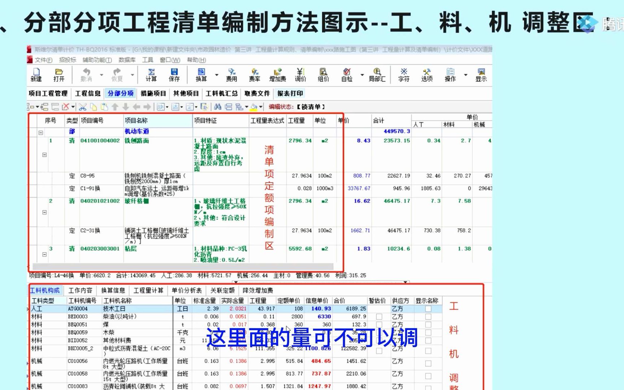
Task: Toggle 暂估价 checkbox for 柴油 row
Action: click(x=379, y=317)
